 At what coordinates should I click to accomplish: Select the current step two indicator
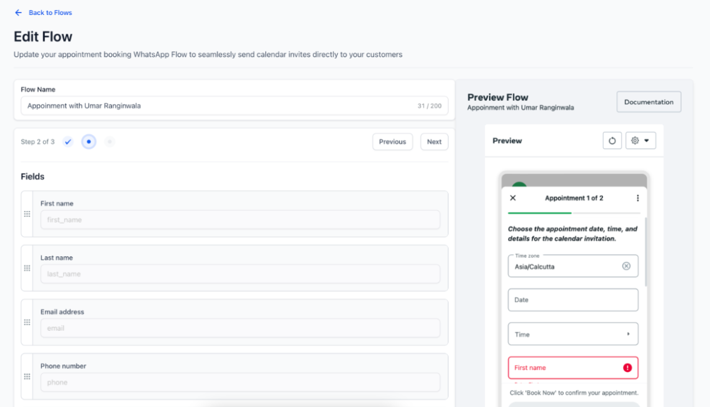click(x=89, y=142)
